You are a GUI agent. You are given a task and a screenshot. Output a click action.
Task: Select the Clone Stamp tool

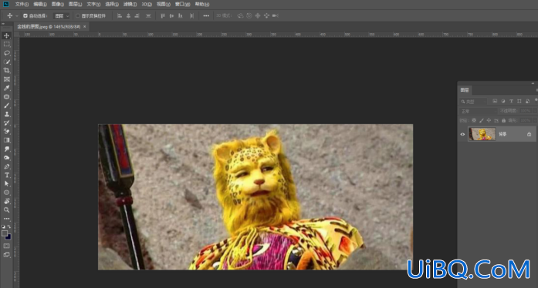(6, 114)
